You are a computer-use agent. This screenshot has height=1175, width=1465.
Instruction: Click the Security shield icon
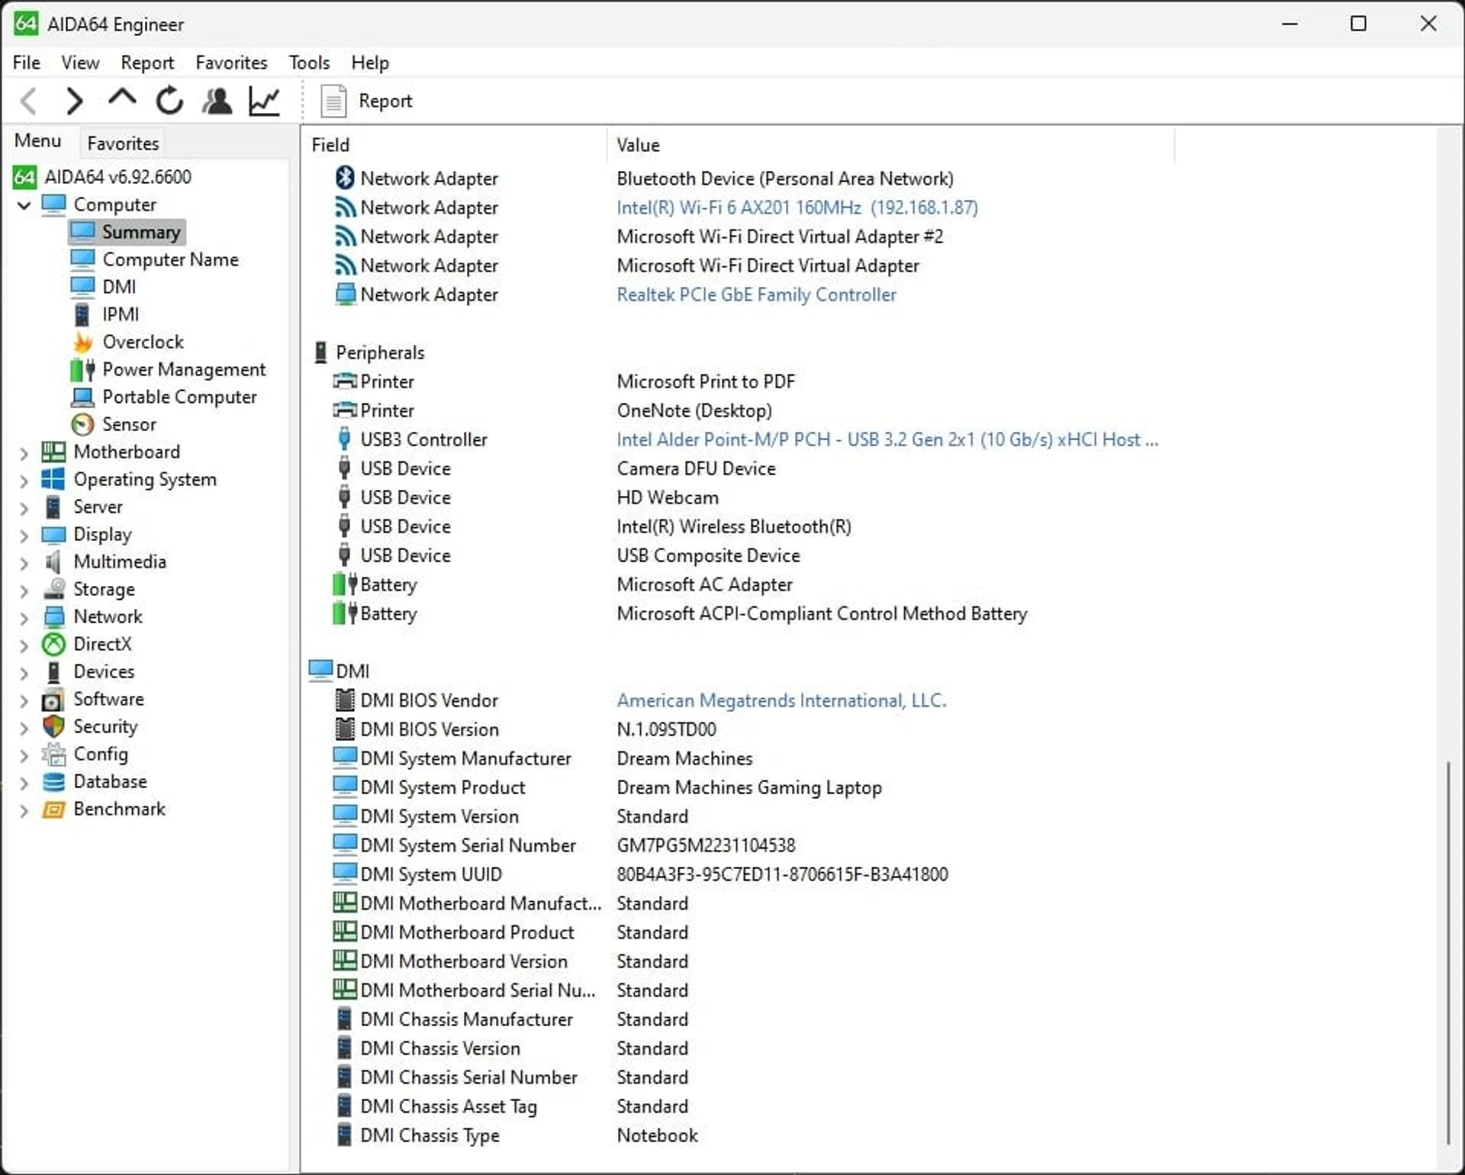tap(53, 726)
